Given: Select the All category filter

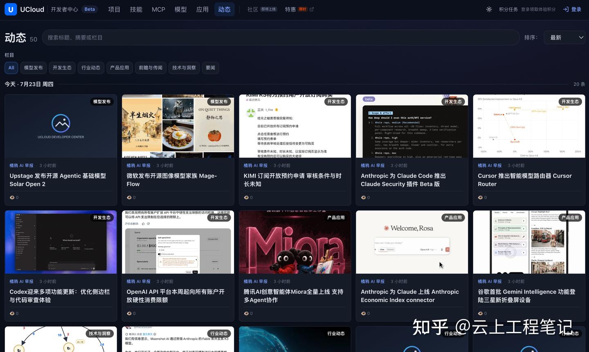Looking at the screenshot, I should click(11, 68).
